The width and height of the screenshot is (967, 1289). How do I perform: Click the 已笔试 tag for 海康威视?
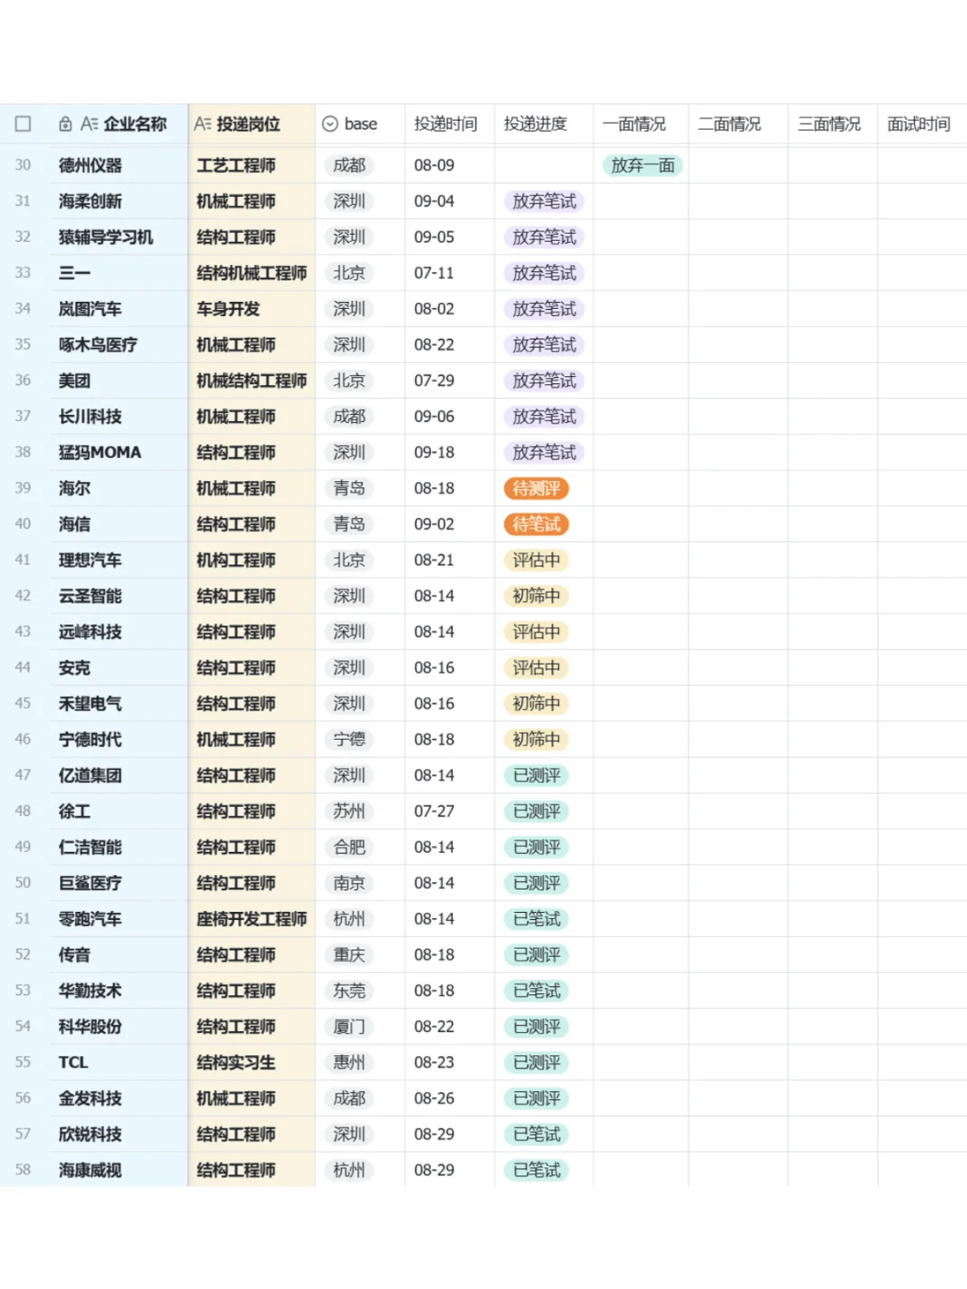click(x=536, y=1170)
